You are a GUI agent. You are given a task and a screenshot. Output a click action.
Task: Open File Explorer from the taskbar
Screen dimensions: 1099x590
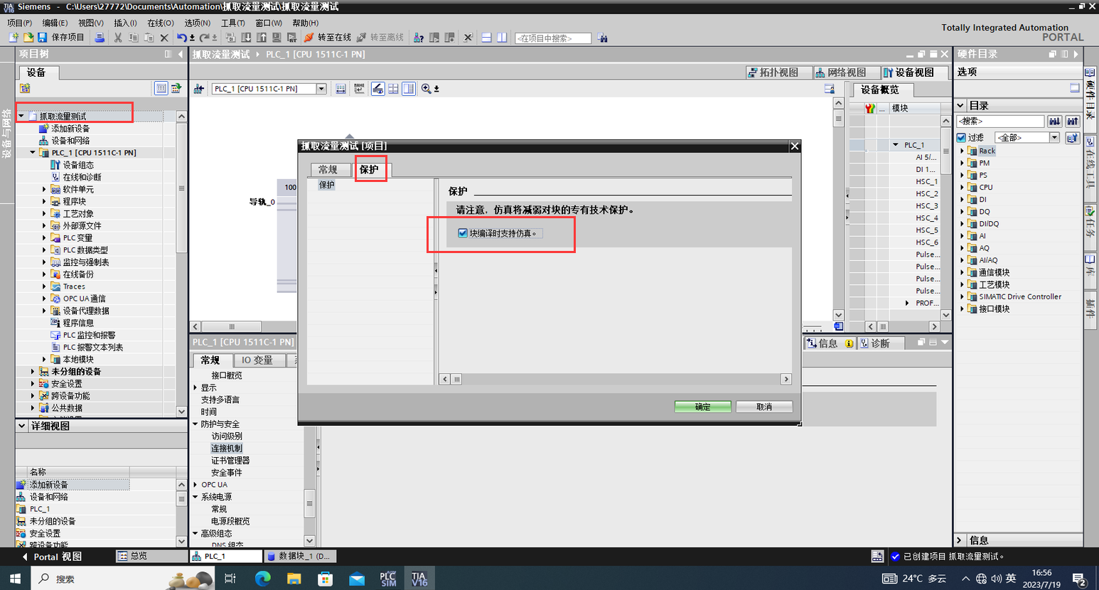point(294,578)
